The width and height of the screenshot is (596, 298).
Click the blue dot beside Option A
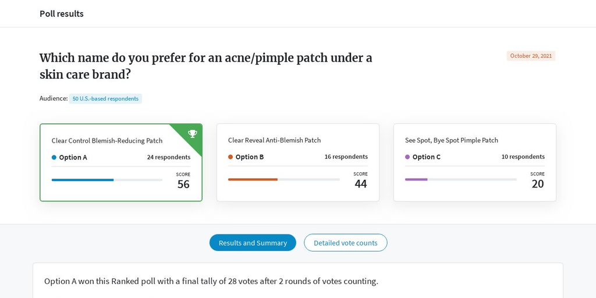coord(54,157)
